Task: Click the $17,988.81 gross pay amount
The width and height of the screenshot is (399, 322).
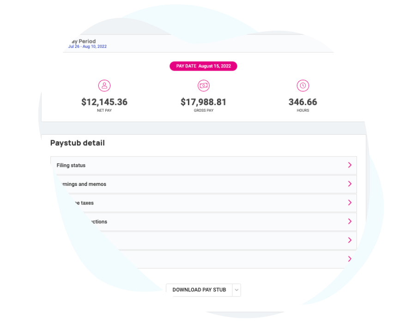Action: coord(204,102)
